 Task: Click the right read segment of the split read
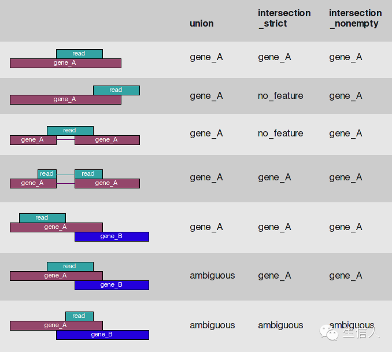[88, 174]
